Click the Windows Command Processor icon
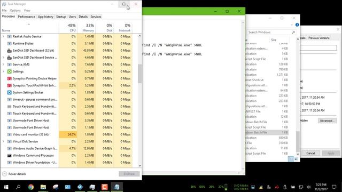342x192 pixels. click(10, 155)
